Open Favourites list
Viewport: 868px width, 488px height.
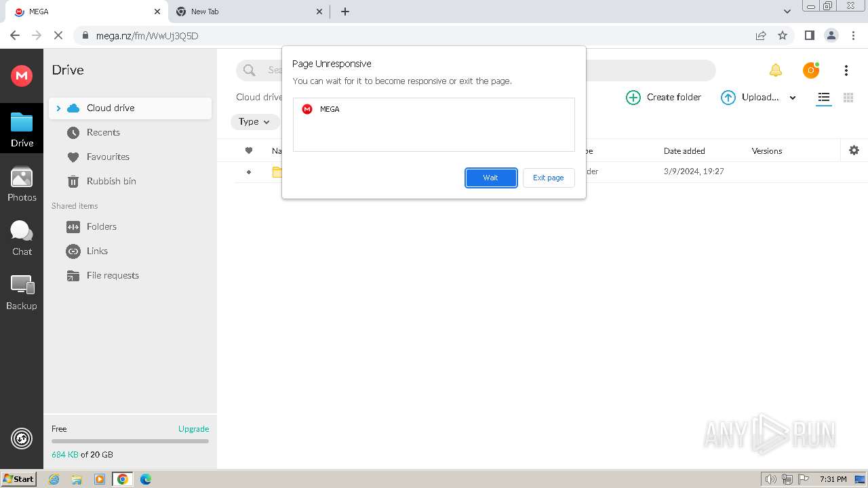(108, 157)
